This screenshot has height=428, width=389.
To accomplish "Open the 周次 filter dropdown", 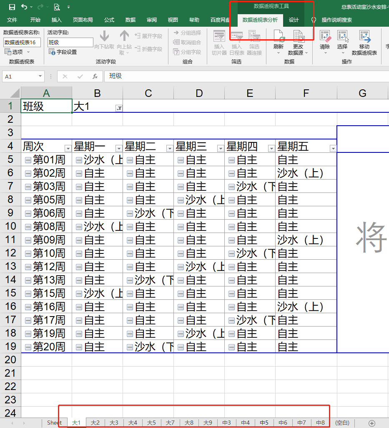I will [68, 149].
